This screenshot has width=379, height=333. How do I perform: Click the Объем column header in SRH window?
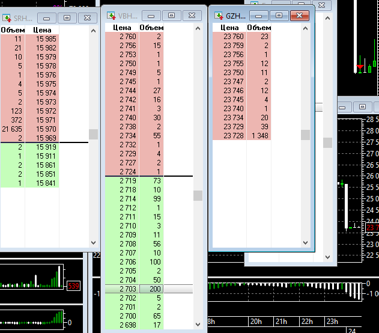pos(13,30)
